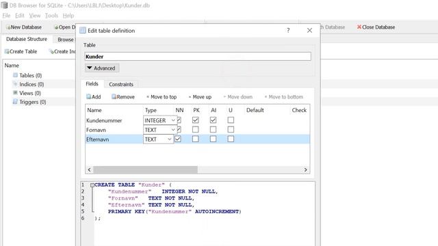Image resolution: width=438 pixels, height=246 pixels.
Task: Switch to the Constraints tab
Action: 121,84
